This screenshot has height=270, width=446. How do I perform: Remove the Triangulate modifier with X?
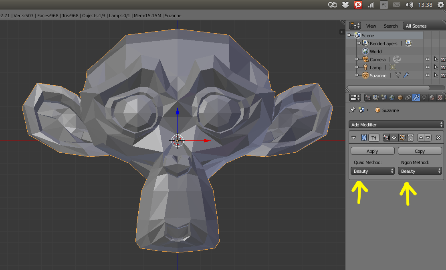[x=438, y=138]
